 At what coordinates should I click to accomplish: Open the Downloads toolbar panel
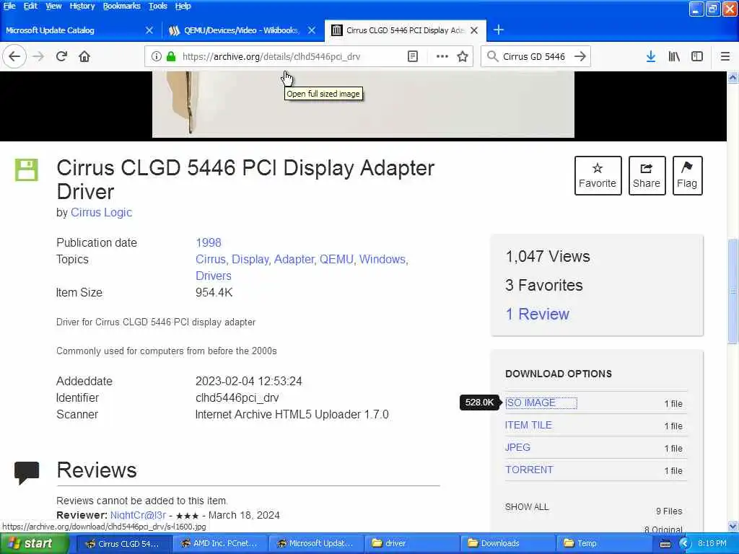650,56
